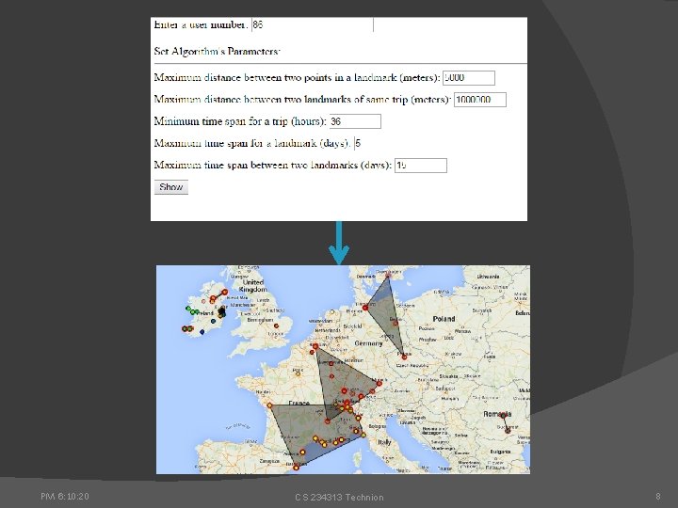Viewport: 678px width, 508px height.
Task: Click the Italy label on the map
Action: coord(384,442)
